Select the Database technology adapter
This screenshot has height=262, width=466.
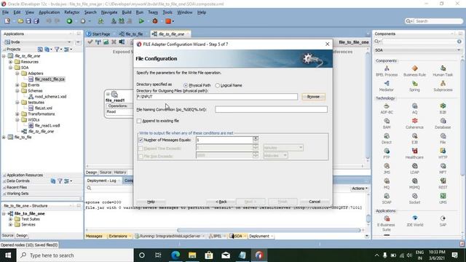(x=443, y=124)
